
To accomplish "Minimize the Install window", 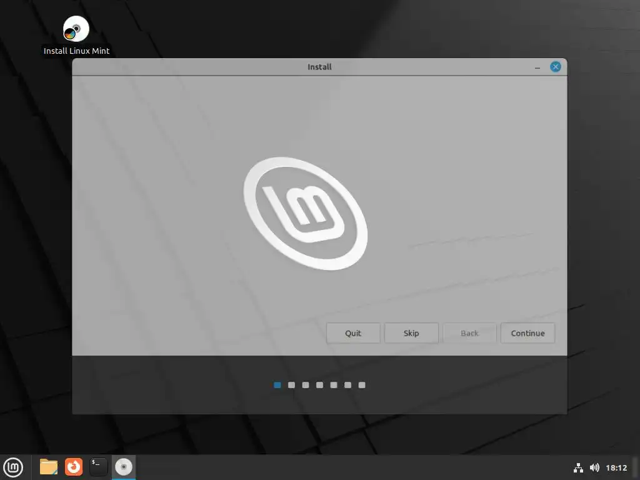I will click(537, 67).
